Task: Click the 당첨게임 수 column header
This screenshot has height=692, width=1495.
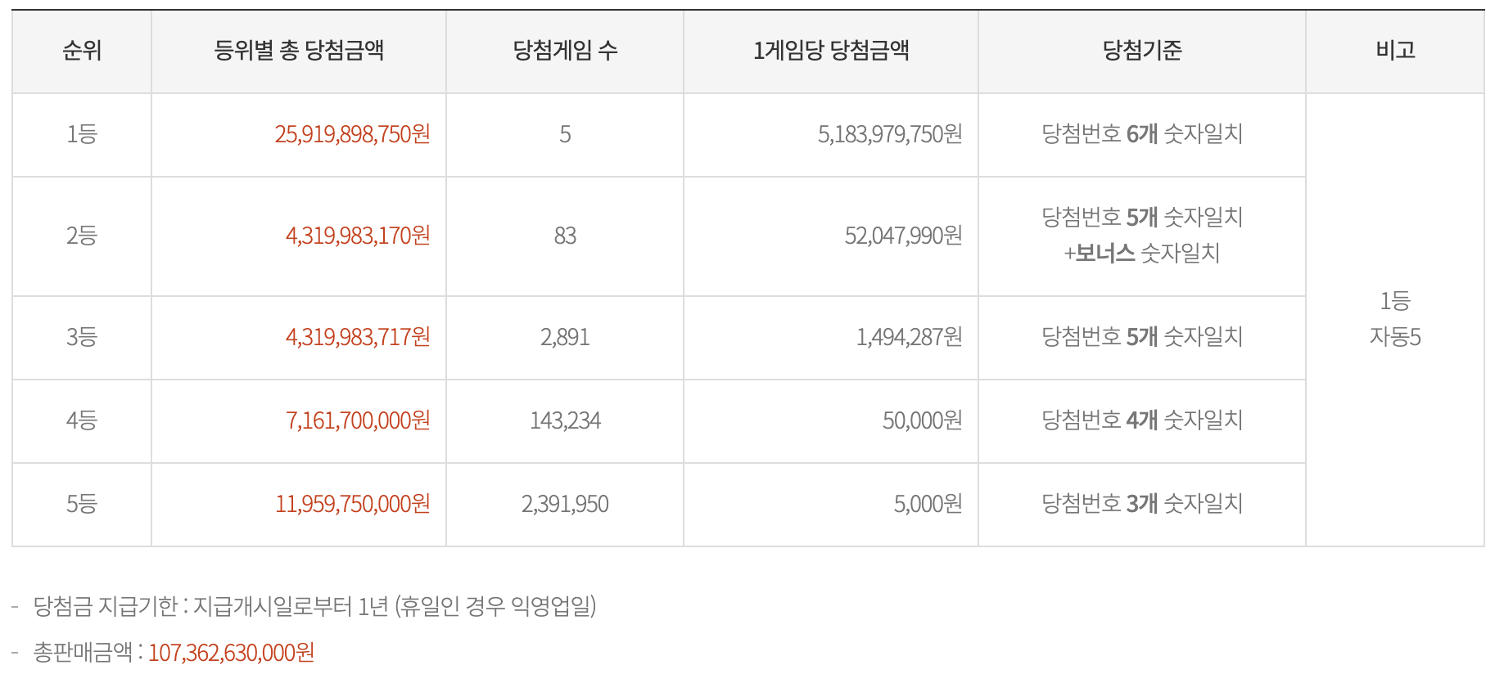Action: (565, 51)
